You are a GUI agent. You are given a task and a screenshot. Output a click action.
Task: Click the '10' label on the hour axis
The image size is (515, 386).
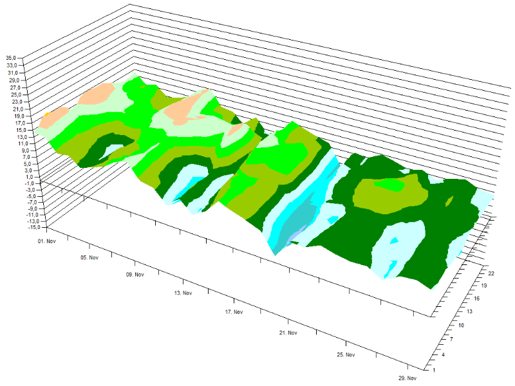click(461, 326)
